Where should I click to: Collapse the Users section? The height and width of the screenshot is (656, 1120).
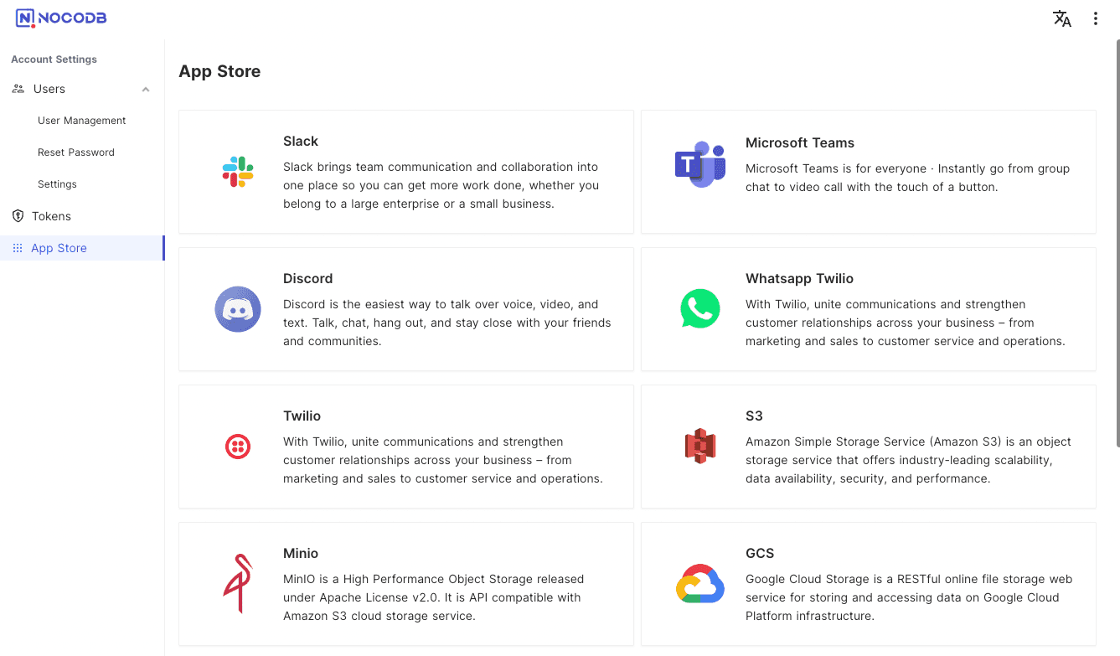(145, 88)
